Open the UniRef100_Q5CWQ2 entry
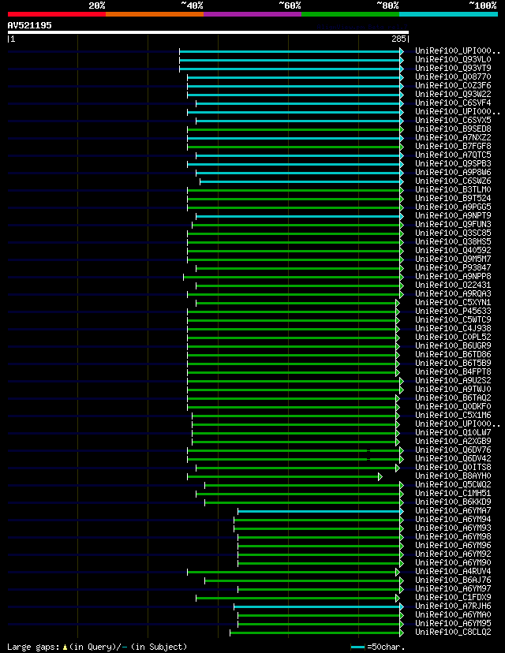505x653 pixels. point(453,484)
